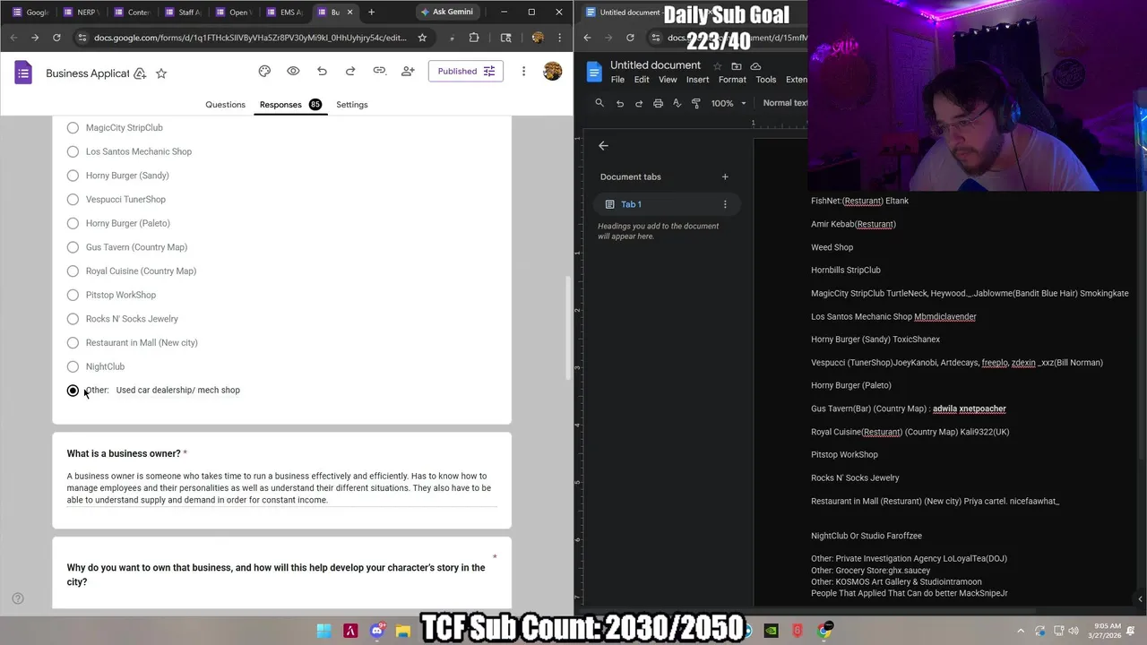
Task: Open the Tools menu in Google Docs
Action: pos(765,80)
